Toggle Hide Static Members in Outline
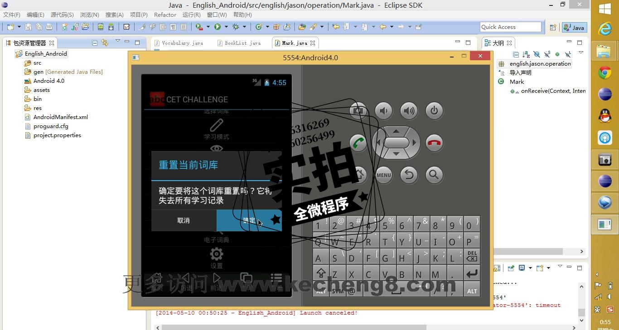 [x=547, y=54]
